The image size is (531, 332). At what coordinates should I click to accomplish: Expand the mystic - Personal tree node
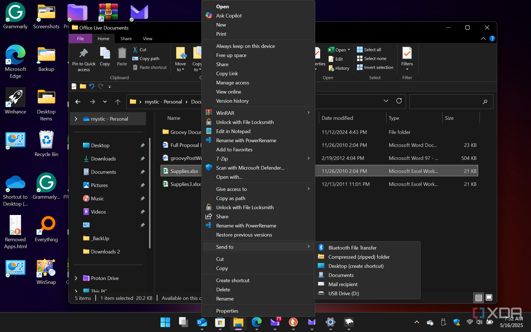pos(76,119)
